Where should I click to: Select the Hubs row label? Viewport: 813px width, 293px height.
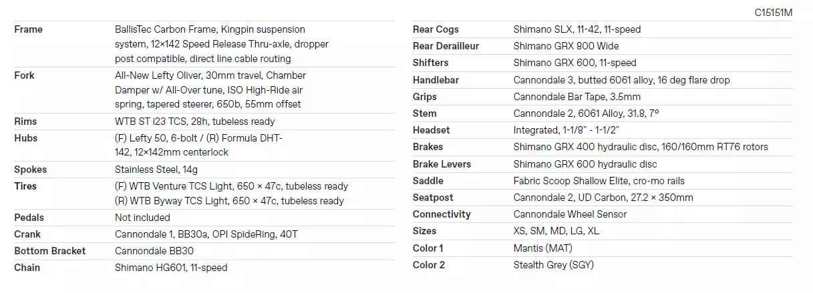(x=26, y=138)
